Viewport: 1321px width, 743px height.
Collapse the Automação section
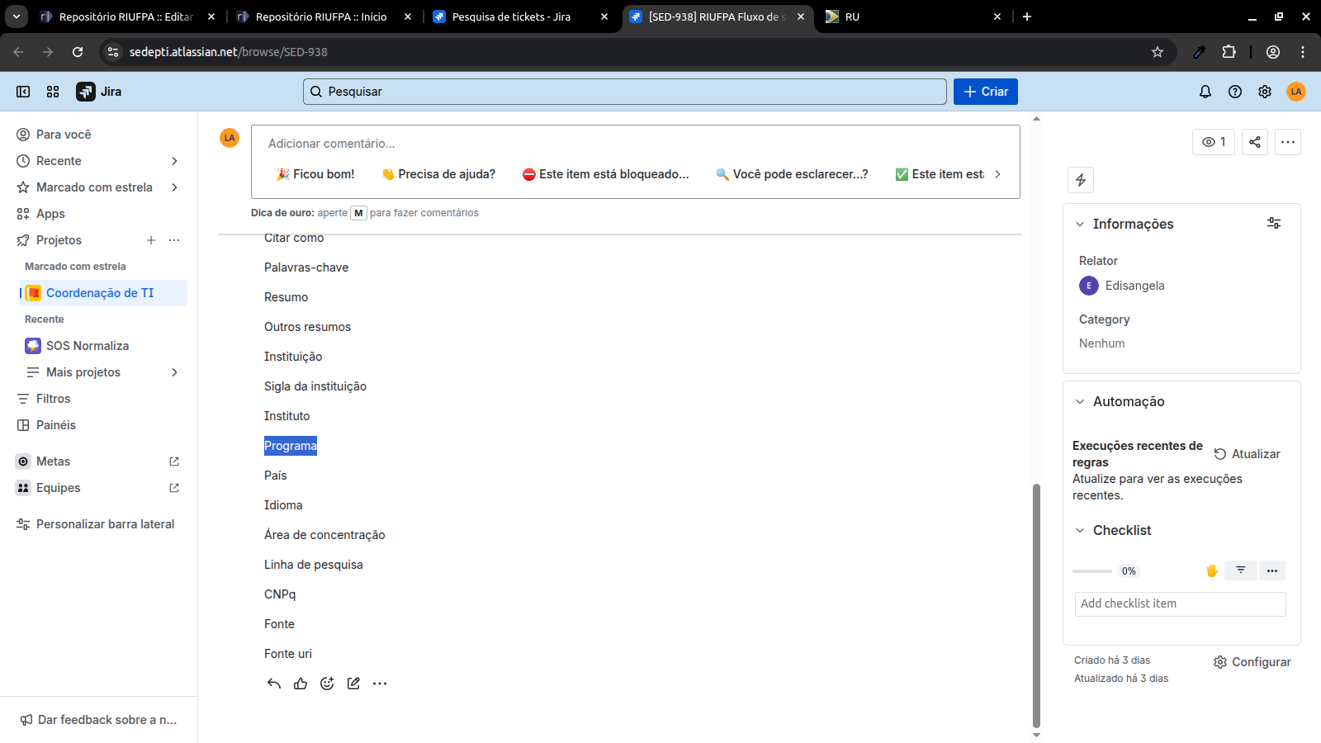click(x=1080, y=402)
